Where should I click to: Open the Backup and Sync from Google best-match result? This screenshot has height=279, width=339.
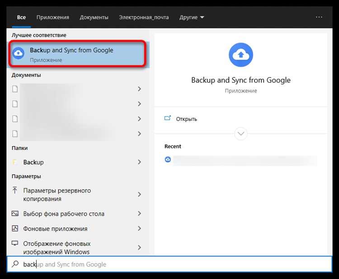[77, 54]
